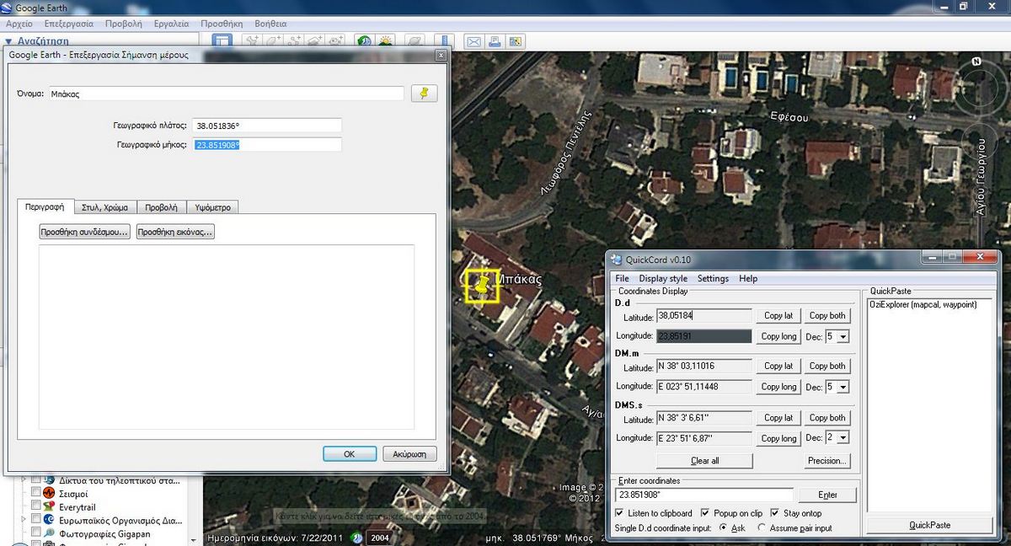Image resolution: width=1011 pixels, height=546 pixels.
Task: Toggle the Φωτογραφίες Gigapan layer checkbox
Action: click(x=35, y=533)
